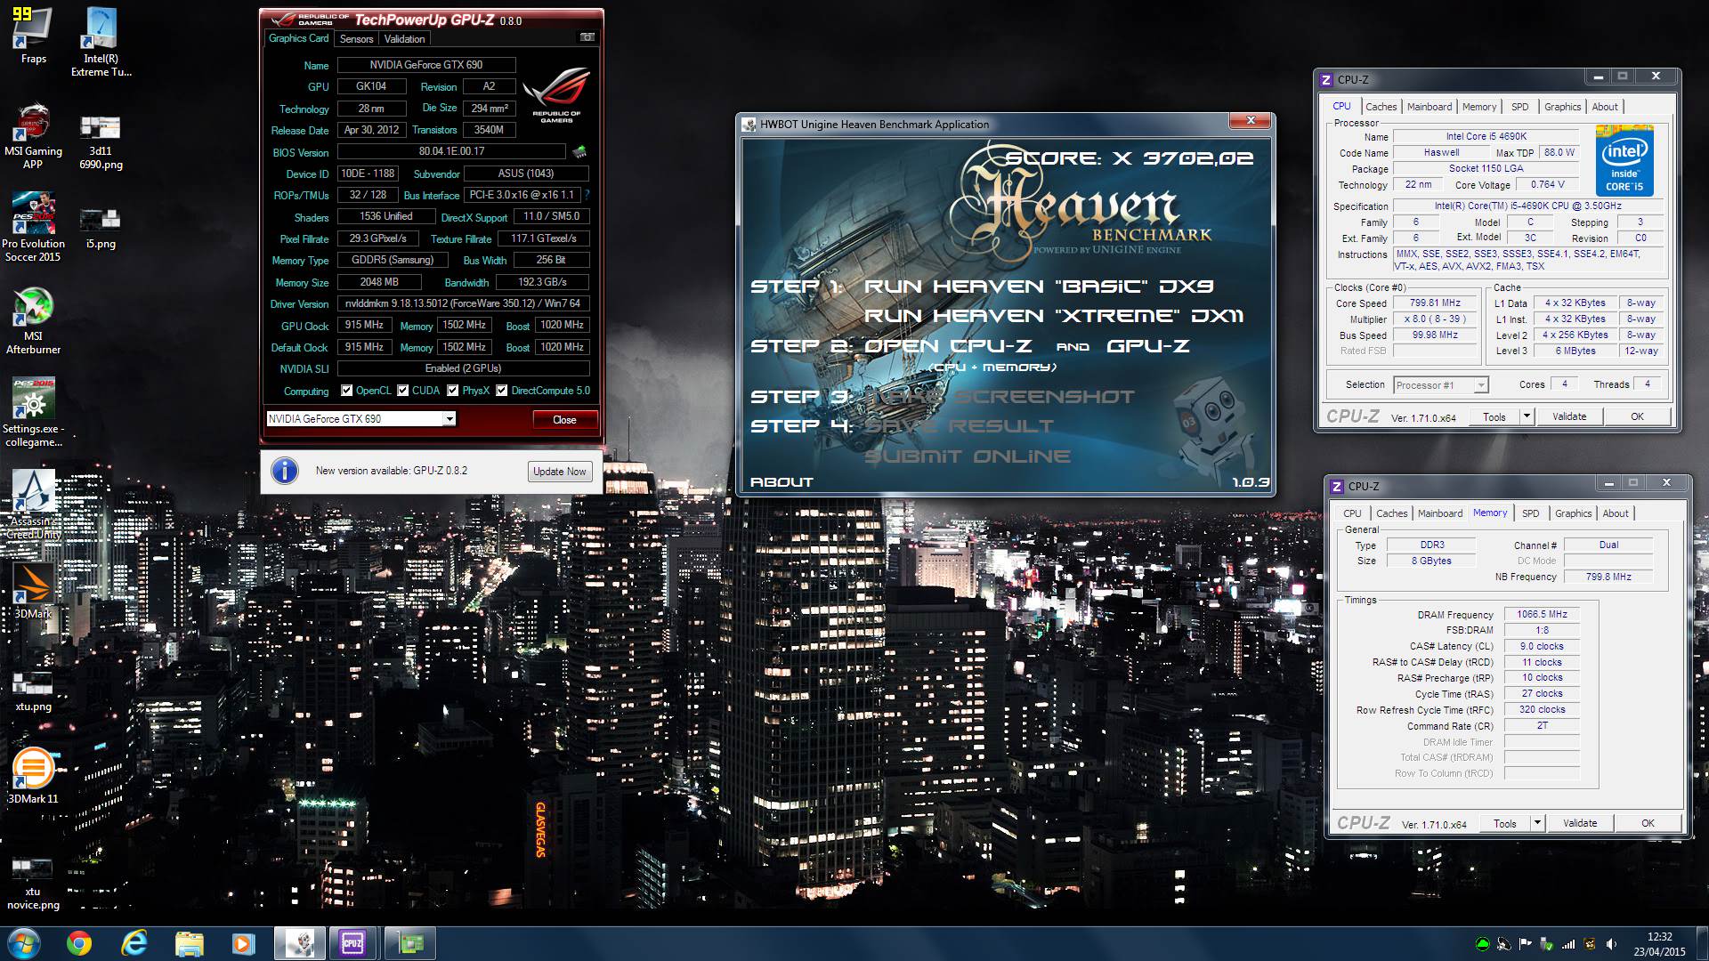Expand Tools dropdown arrow in upper CPU-Z window
The height and width of the screenshot is (961, 1709).
(x=1527, y=416)
